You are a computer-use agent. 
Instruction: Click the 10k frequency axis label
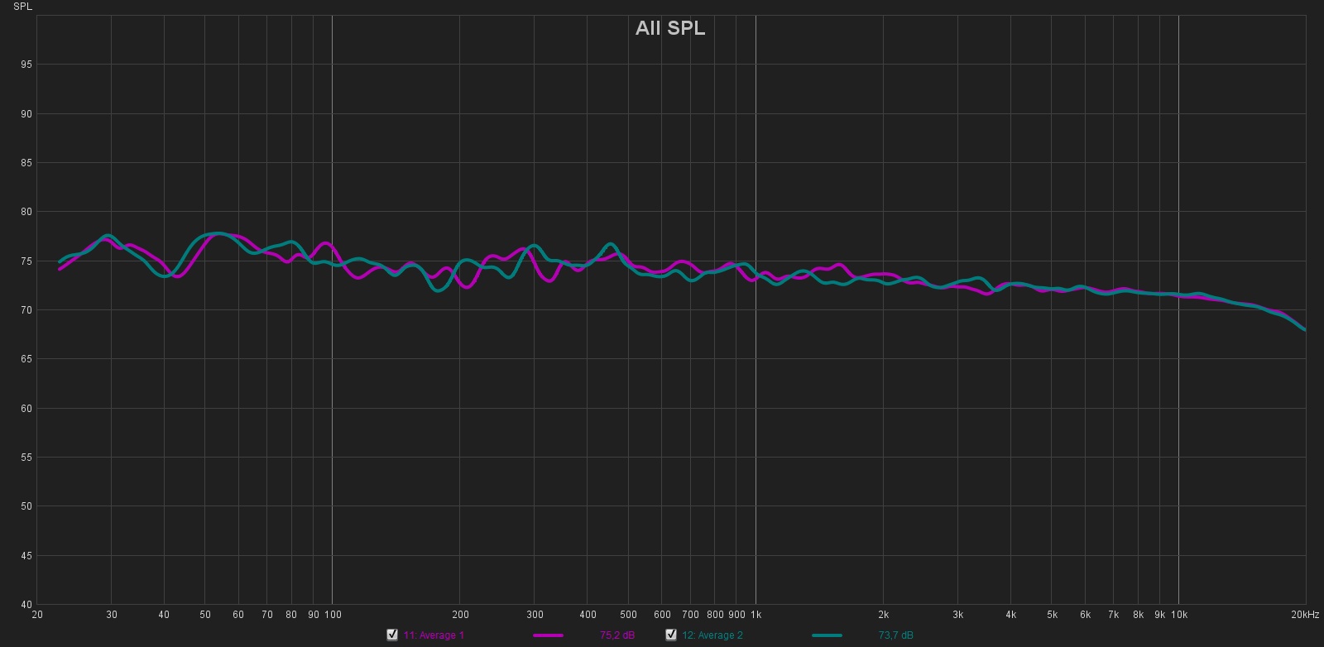[x=1178, y=615]
